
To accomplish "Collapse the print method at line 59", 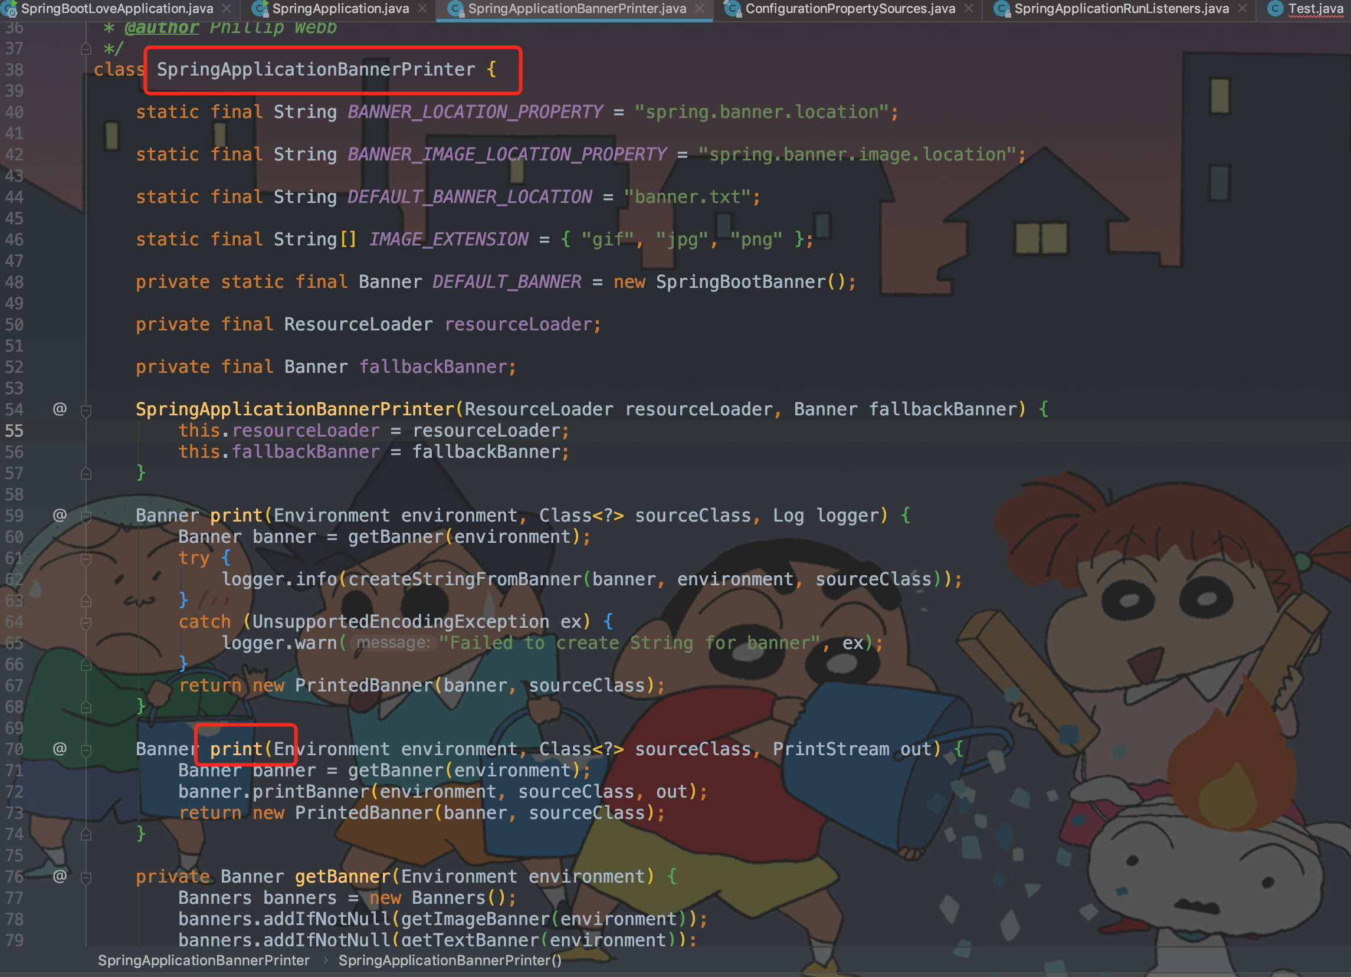I will point(86,516).
